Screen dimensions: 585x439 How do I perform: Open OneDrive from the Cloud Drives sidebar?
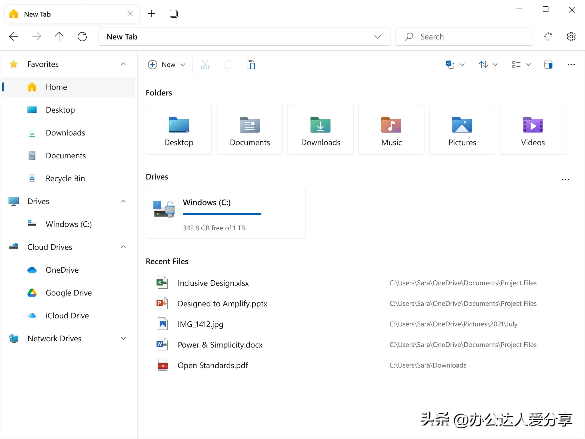point(62,270)
